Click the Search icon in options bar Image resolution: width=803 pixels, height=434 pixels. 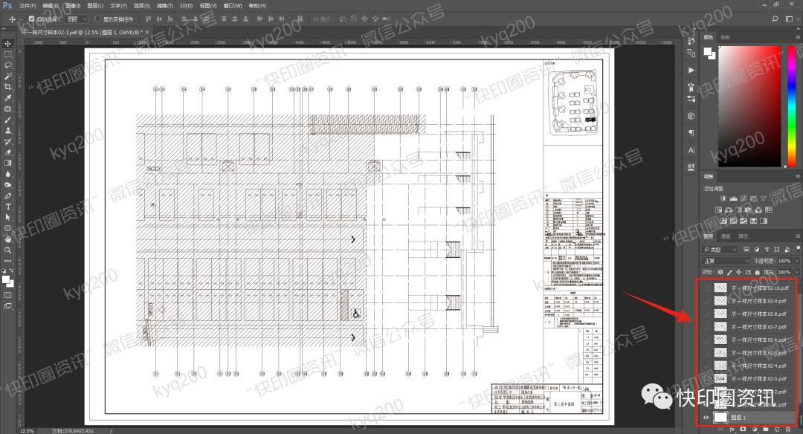point(775,19)
